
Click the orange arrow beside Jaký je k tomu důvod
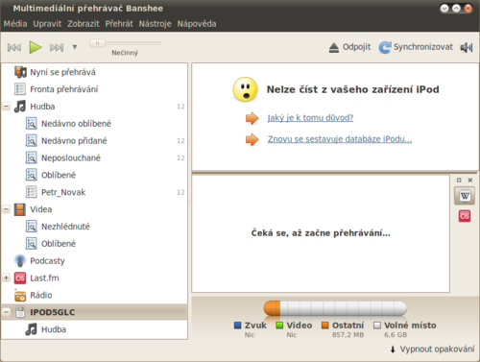coord(252,118)
